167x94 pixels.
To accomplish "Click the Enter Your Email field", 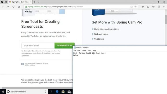I will click(x=38, y=45).
